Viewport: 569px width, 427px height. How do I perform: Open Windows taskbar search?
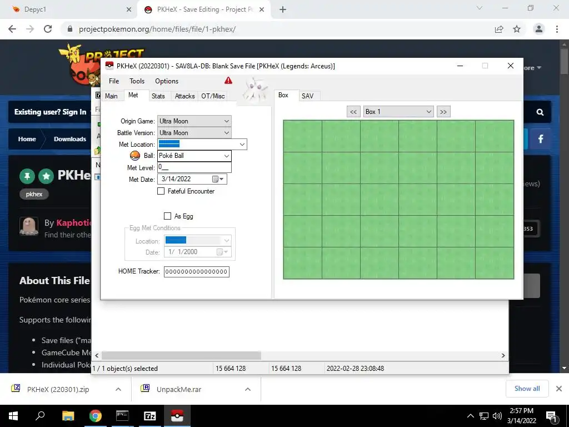(x=40, y=416)
